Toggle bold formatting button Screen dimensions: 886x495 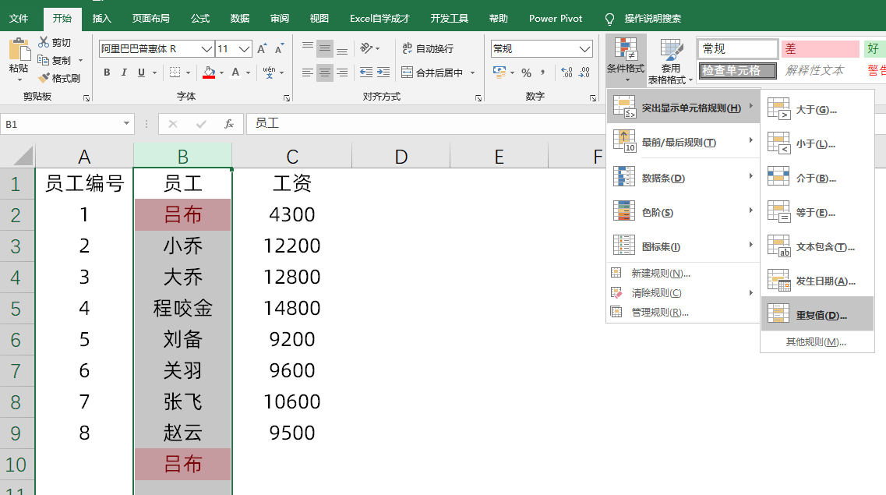[107, 72]
